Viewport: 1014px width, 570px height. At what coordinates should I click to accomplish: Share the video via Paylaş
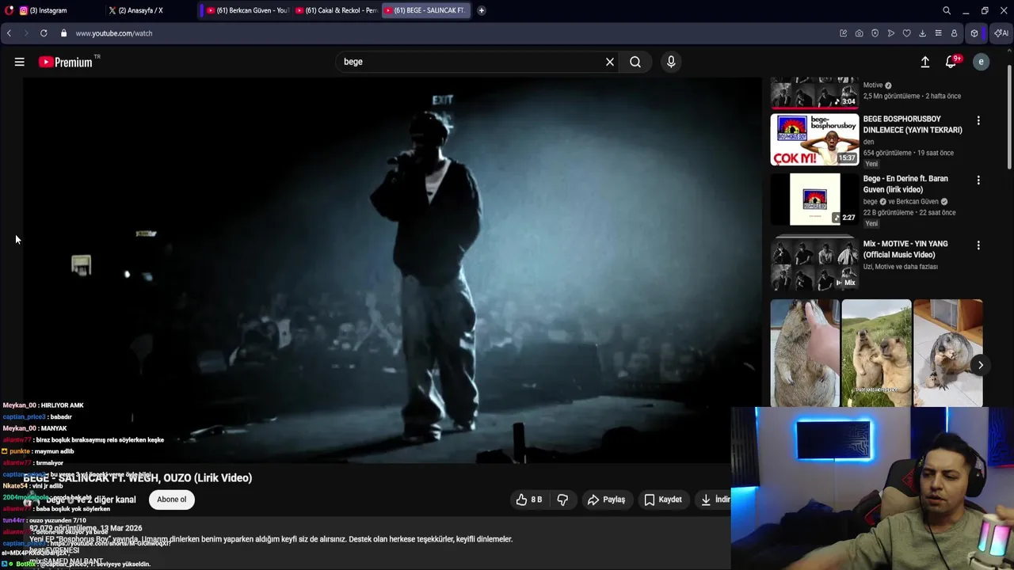tap(606, 500)
